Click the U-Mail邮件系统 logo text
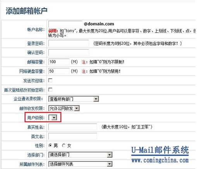Screen dimensions: 197x169 pyautogui.click(x=160, y=150)
